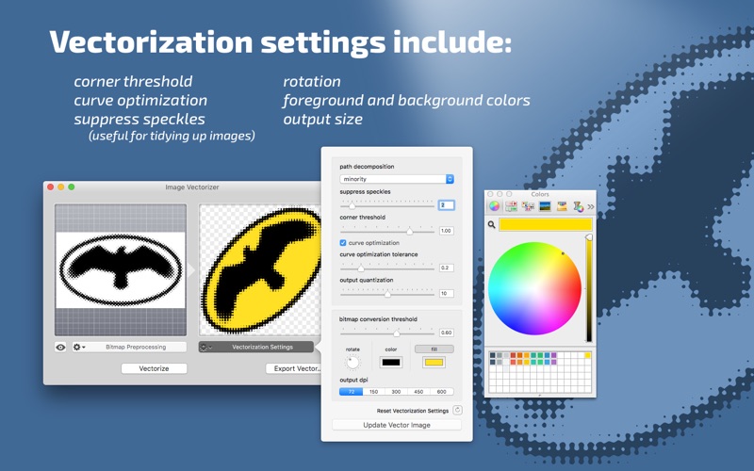Click the Reset Vectorization Settings icon
754x471 pixels.
(457, 410)
